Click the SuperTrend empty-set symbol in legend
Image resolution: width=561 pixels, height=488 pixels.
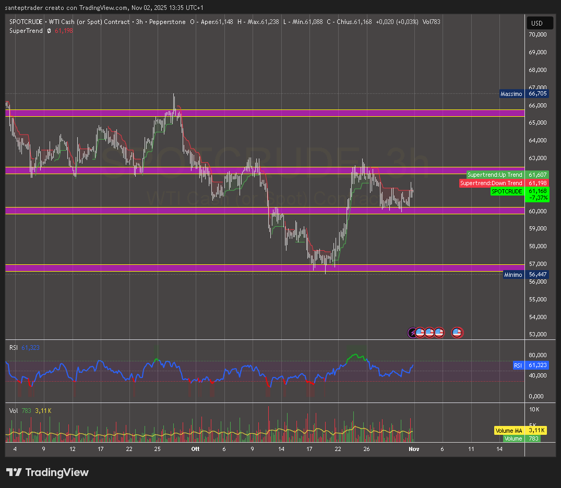pos(49,31)
